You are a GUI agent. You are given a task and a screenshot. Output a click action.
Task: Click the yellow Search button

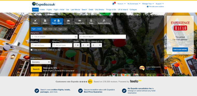pos(36,69)
